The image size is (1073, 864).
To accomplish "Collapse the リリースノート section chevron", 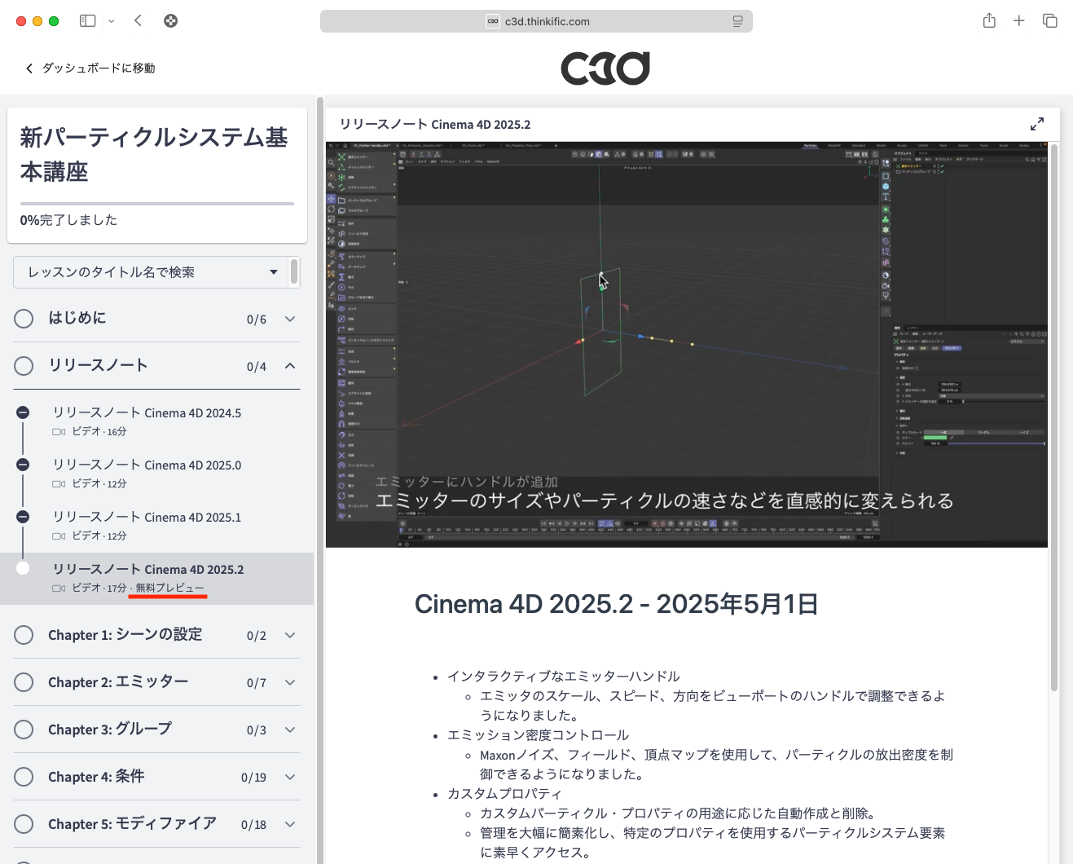I will point(290,366).
